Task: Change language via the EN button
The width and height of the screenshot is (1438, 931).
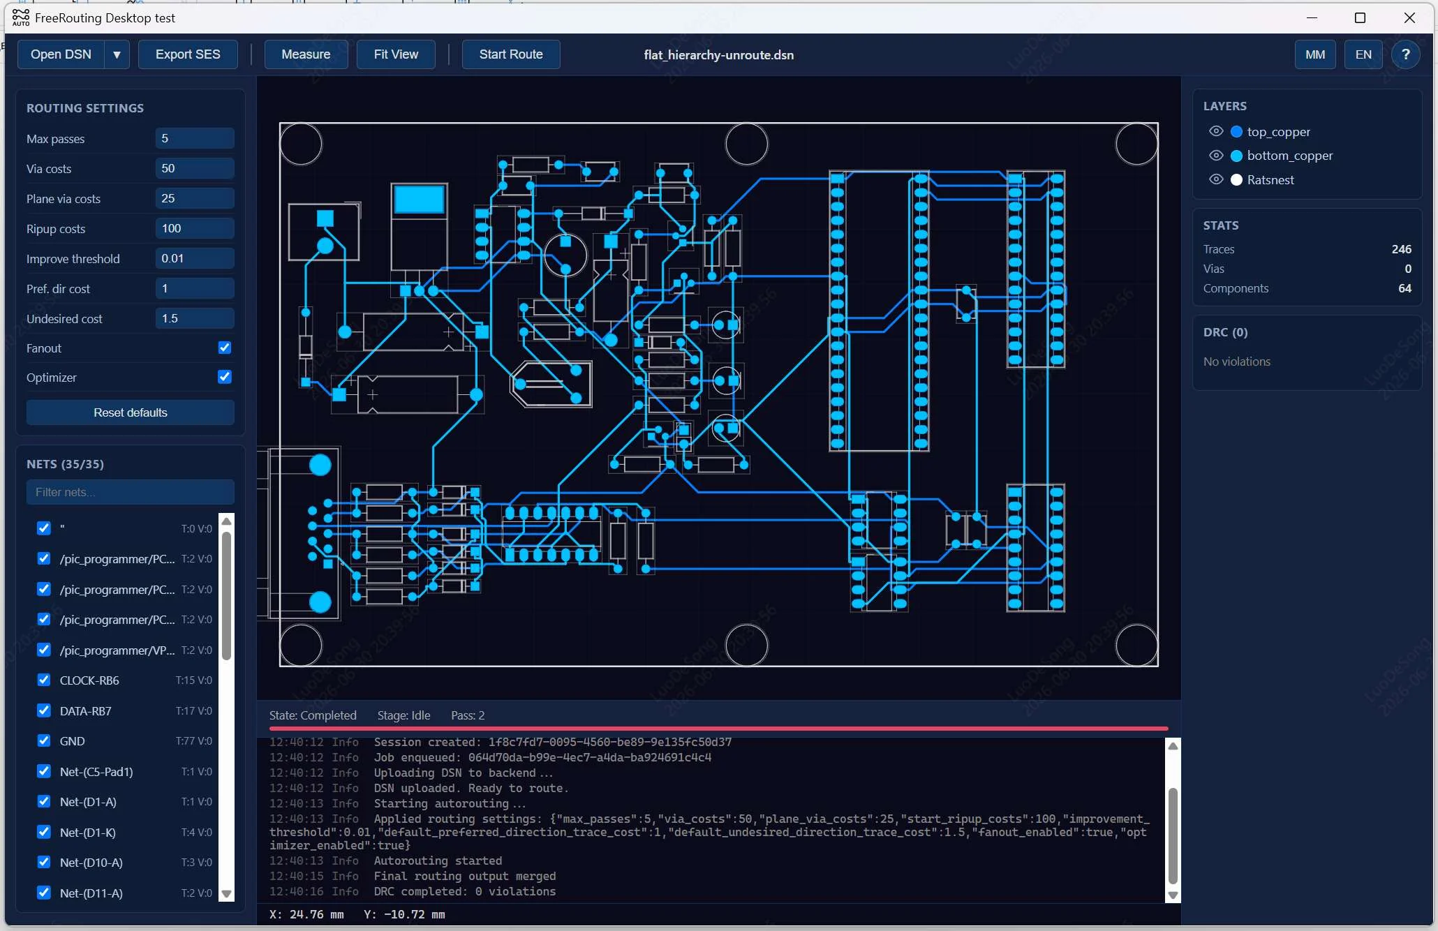Action: click(x=1363, y=54)
